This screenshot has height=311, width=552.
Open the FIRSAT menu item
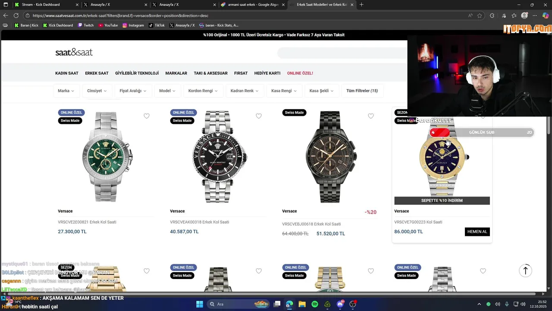pos(241,73)
